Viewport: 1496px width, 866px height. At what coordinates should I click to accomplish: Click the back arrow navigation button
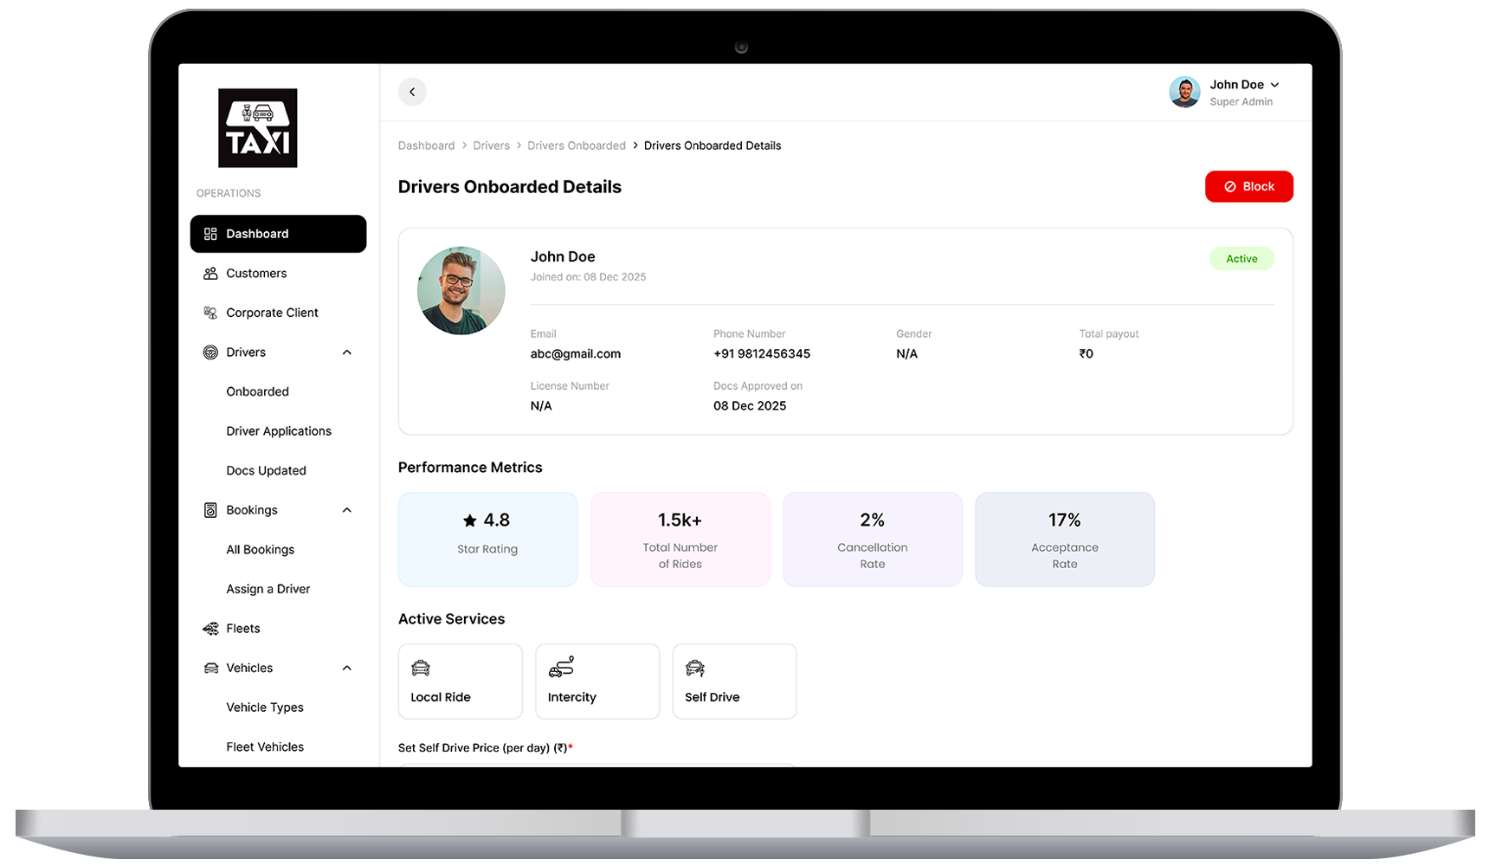(412, 91)
